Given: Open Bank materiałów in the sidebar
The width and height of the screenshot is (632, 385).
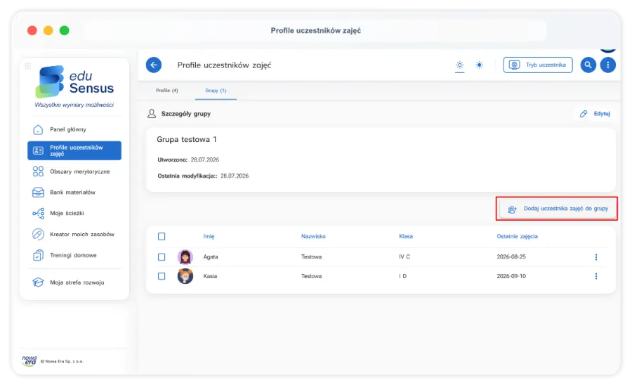Looking at the screenshot, I should [74, 192].
